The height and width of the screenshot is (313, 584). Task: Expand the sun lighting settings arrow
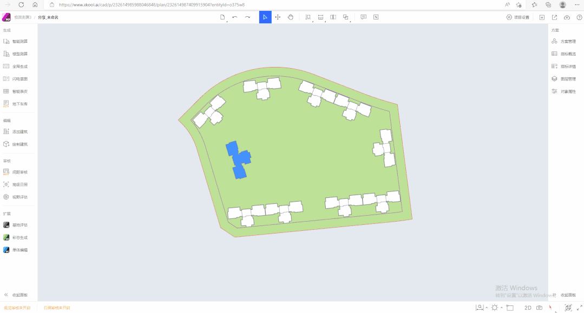pyautogui.click(x=501, y=308)
